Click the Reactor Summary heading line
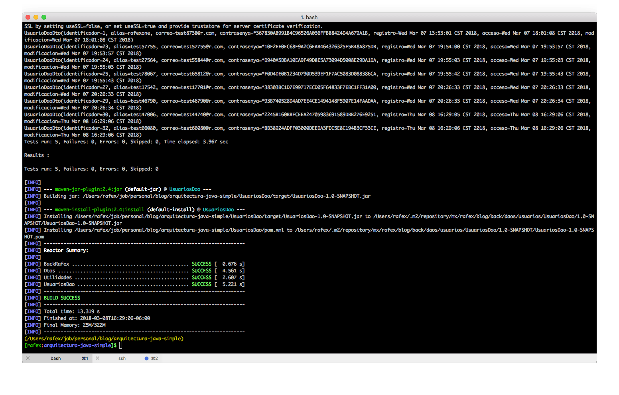Viewport: 619px width, 395px height. (x=66, y=250)
